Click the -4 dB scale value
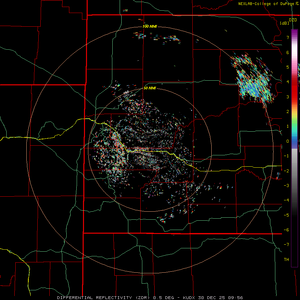Image resolution: width=300 pixels, height=300 pixels. pos(286,200)
